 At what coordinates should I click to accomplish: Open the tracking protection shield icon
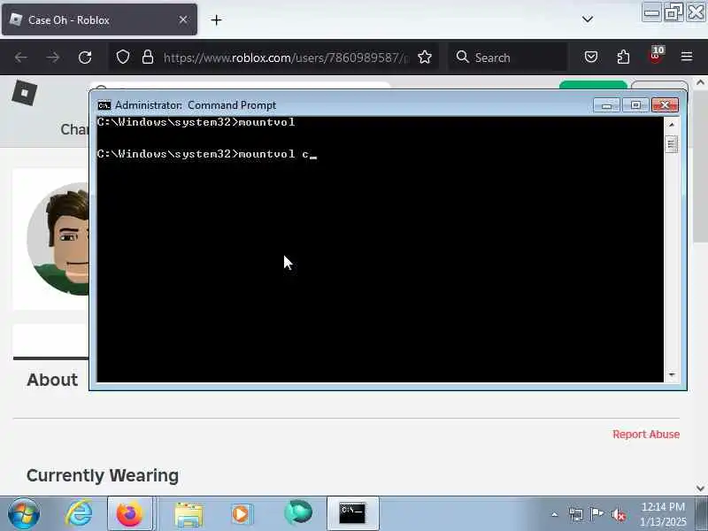123,58
